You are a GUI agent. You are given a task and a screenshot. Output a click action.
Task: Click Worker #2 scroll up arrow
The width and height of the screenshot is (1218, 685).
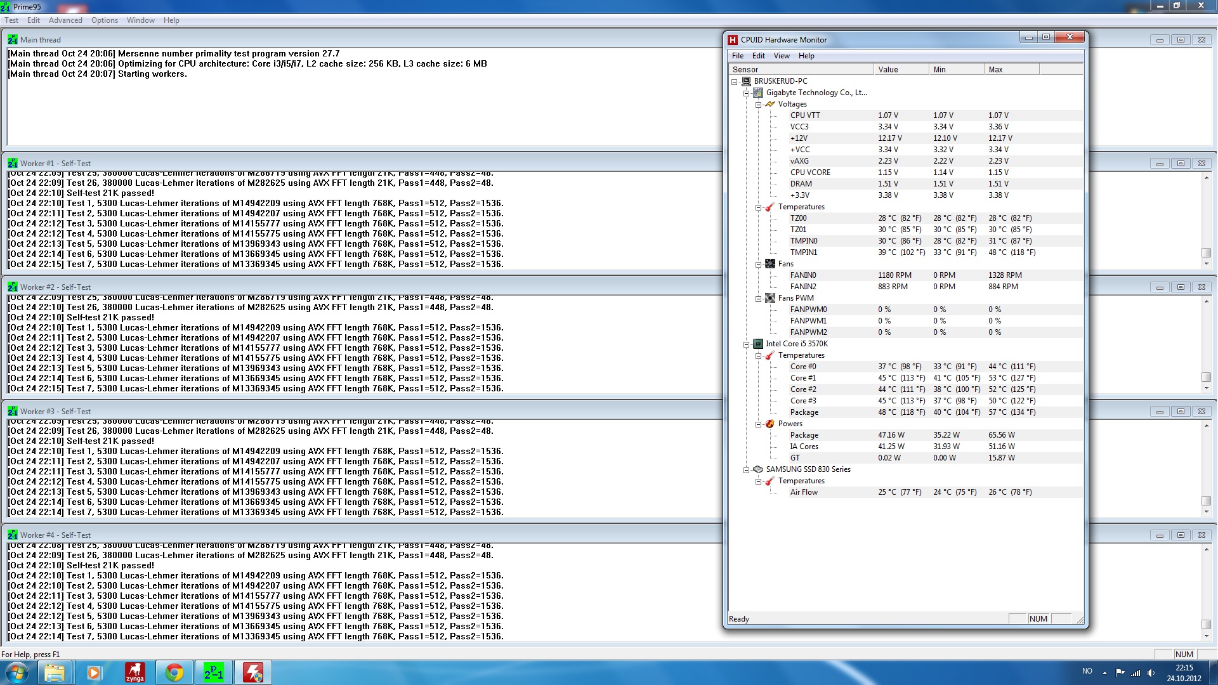(1206, 301)
